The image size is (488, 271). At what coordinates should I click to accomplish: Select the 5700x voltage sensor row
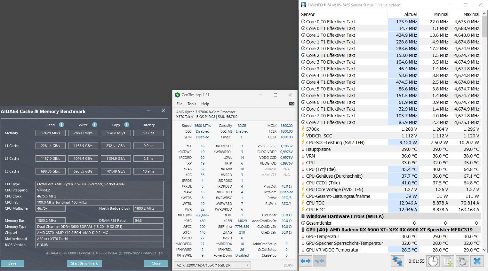tap(390, 129)
